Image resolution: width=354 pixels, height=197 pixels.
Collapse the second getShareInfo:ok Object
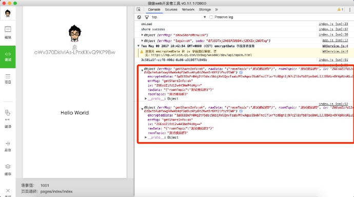pyautogui.click(x=142, y=109)
